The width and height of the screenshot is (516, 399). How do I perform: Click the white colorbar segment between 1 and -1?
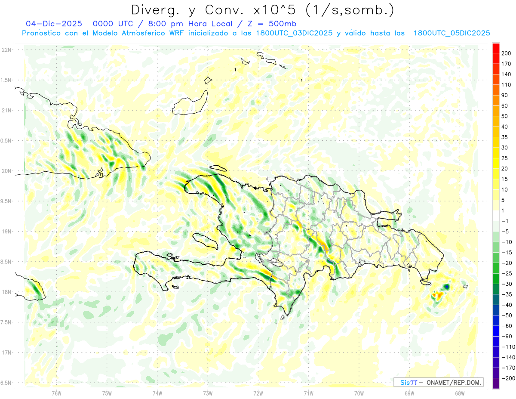pos(496,216)
